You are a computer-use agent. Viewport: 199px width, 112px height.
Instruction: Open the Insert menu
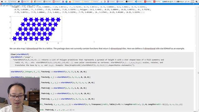click(7, 6)
